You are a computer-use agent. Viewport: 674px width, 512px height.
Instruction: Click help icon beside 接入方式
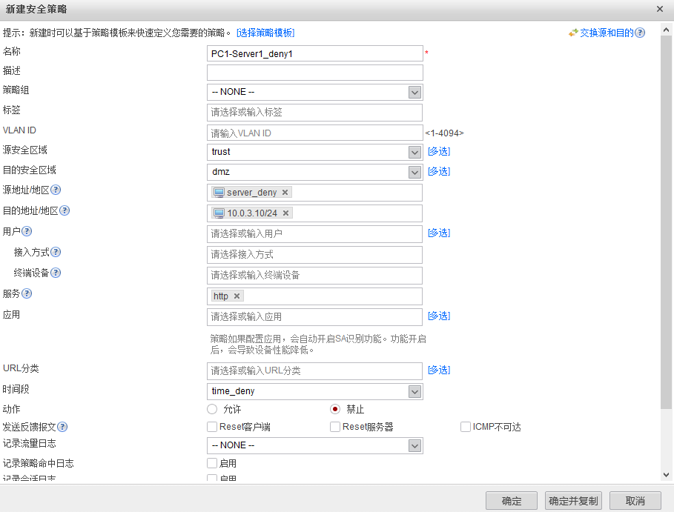click(x=56, y=253)
